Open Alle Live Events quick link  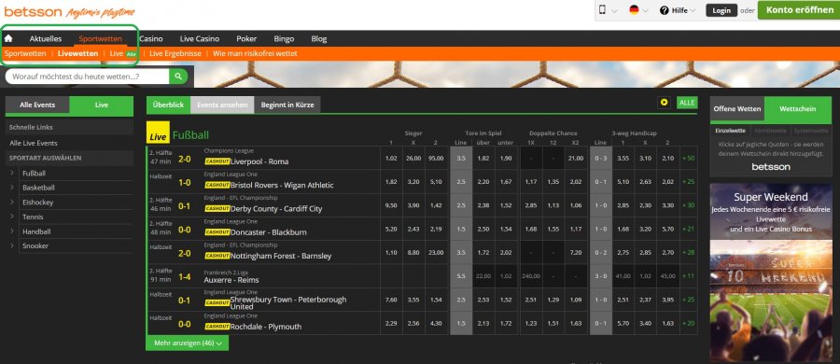coord(34,143)
